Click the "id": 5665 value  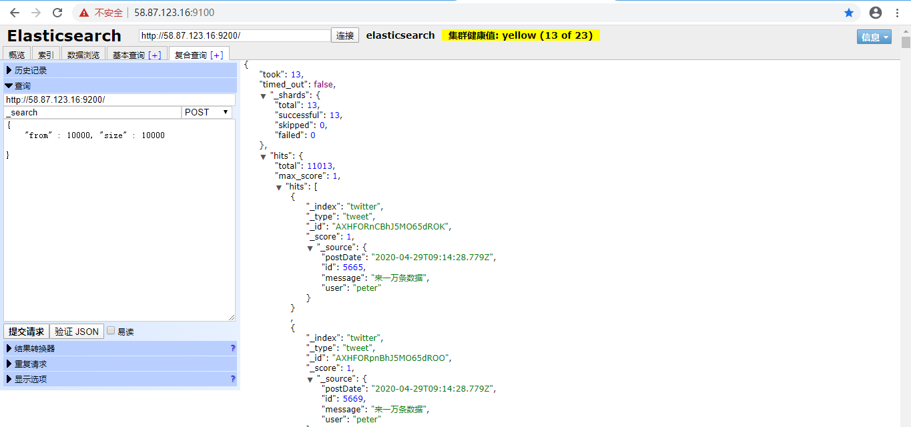352,267
